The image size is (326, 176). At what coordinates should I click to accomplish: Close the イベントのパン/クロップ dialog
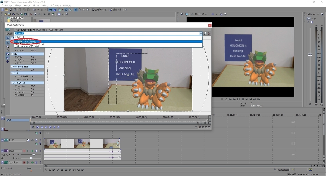point(210,25)
